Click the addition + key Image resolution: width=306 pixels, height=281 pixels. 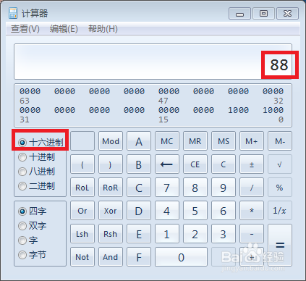click(x=252, y=257)
